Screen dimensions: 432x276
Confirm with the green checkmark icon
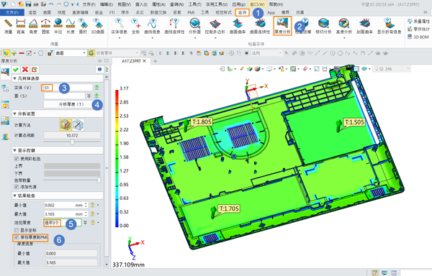[x=16, y=70]
